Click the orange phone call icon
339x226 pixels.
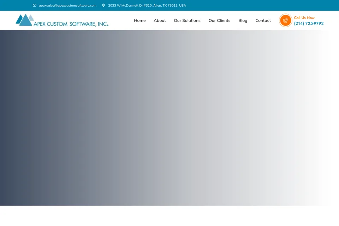tap(285, 20)
